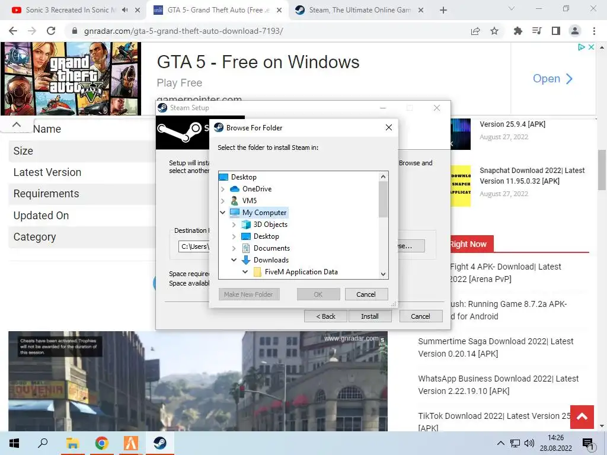The width and height of the screenshot is (607, 455).
Task: Switch to Chrome in the taskbar
Action: [x=101, y=443]
